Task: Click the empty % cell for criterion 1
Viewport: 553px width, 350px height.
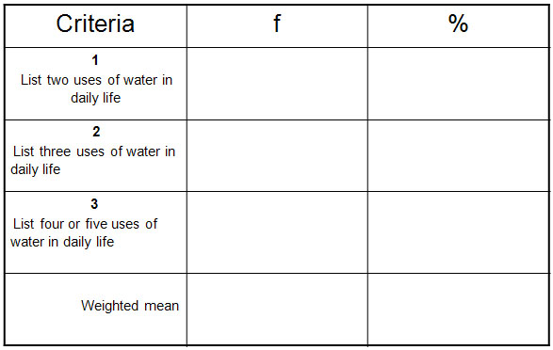Action: (x=459, y=84)
